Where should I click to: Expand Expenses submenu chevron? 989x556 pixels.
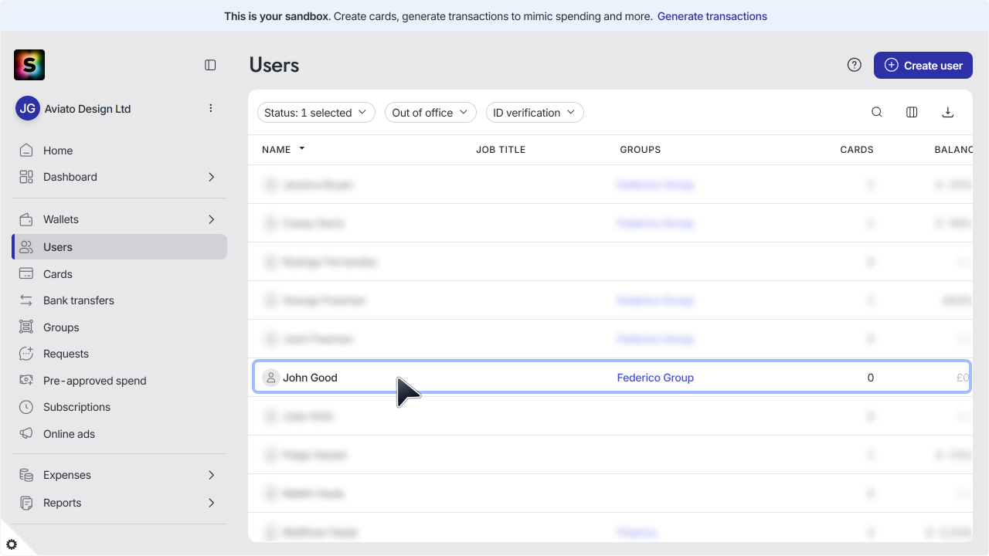(212, 475)
